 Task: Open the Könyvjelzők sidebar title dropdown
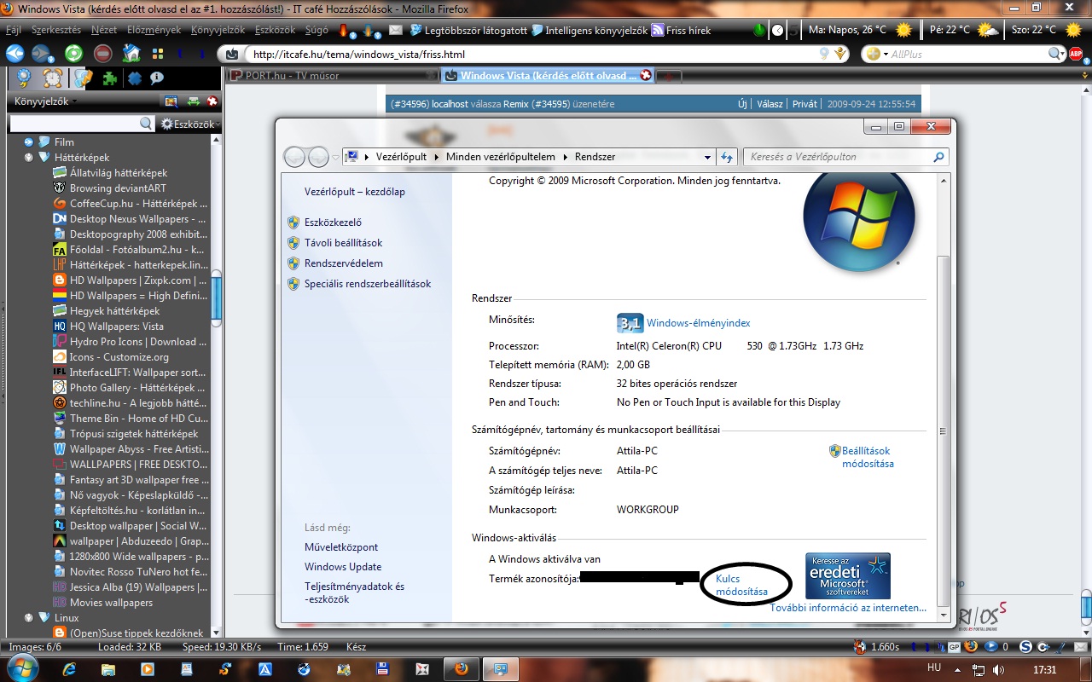click(45, 101)
